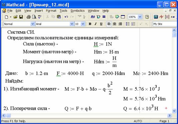
Task: Toggle Underline formatting
Action: pos(101,24)
